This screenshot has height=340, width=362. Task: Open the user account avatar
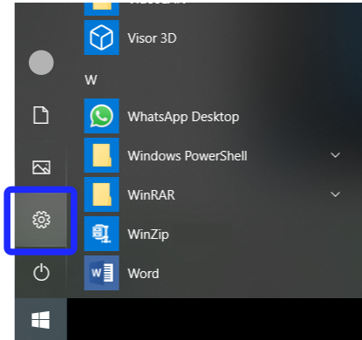click(41, 63)
